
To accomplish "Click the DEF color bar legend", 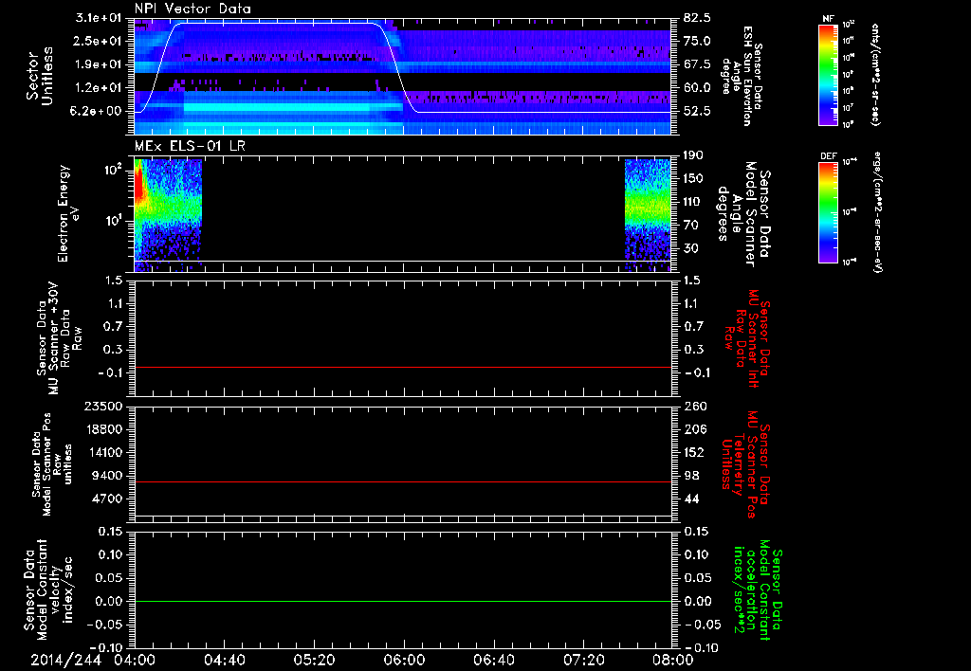I will [829, 212].
